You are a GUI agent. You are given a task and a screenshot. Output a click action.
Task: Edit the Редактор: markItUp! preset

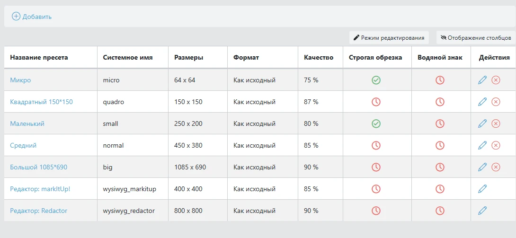(x=482, y=189)
